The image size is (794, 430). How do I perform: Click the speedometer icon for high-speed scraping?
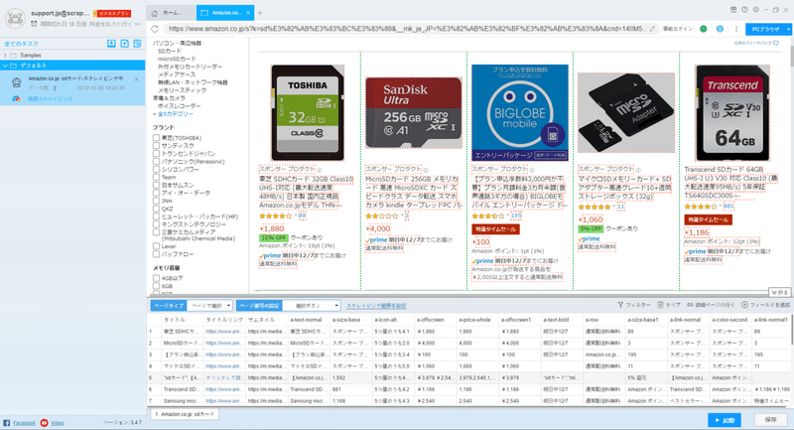[16, 98]
